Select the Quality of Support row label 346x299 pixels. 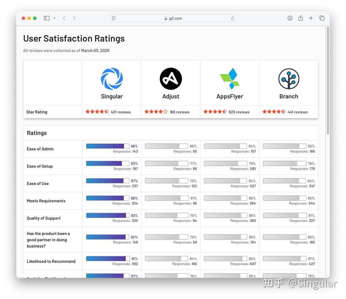point(44,218)
